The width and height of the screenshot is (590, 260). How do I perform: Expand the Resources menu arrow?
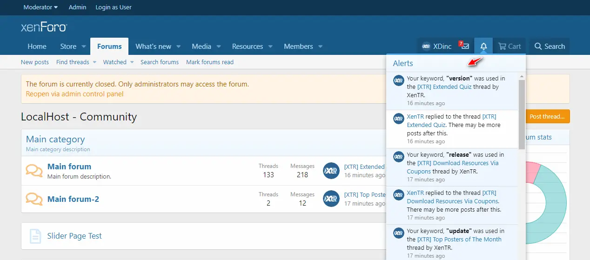point(270,47)
